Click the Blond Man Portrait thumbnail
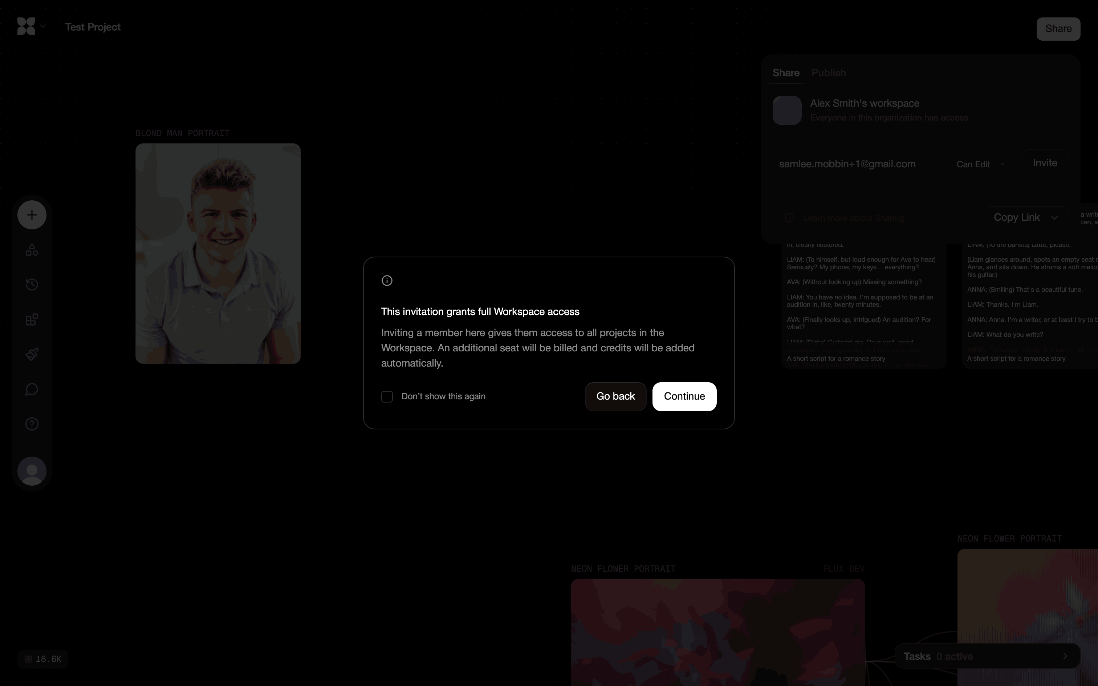The height and width of the screenshot is (686, 1098). [x=218, y=253]
